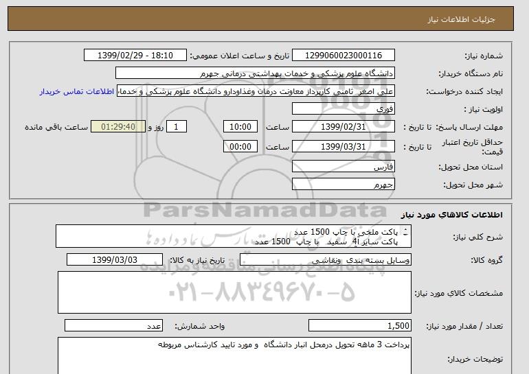The image size is (529, 374).
Task: Open the اطلاعات تماس خریدار link
Action: pyautogui.click(x=76, y=92)
